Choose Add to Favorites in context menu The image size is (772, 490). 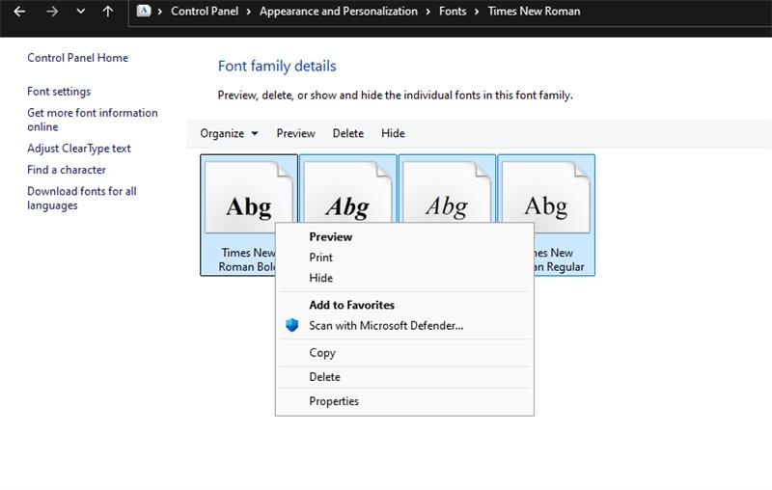(x=404, y=305)
